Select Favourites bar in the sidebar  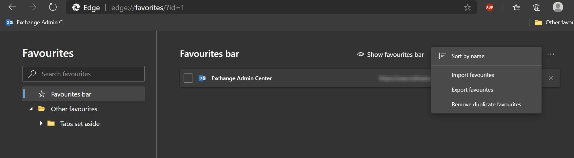coord(83,94)
